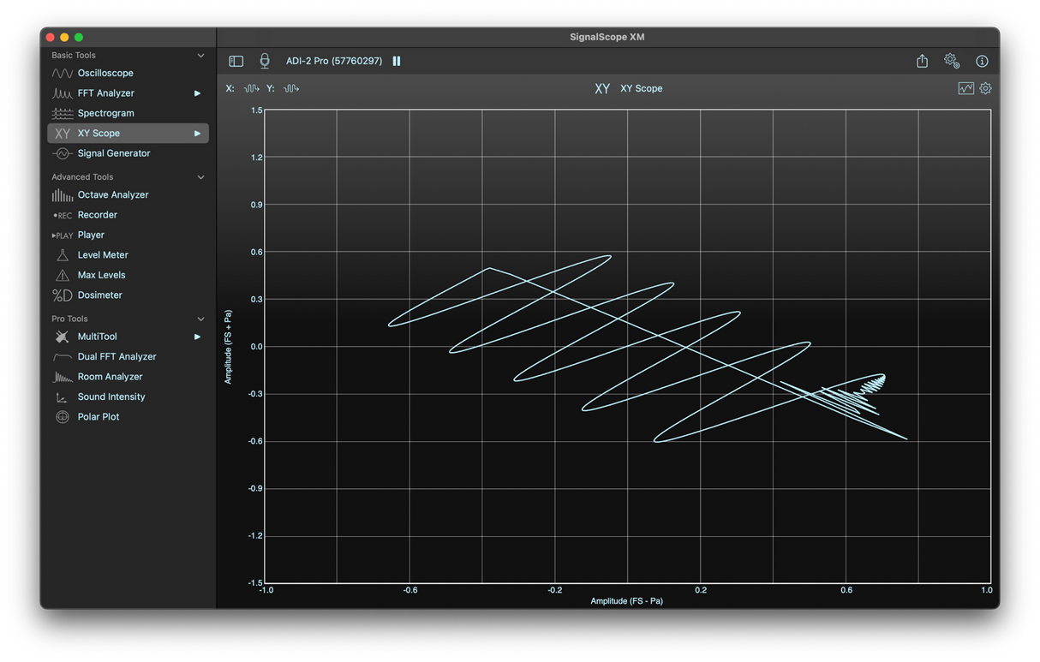Switch to the Polar Plot tool
The image size is (1040, 662).
pos(99,417)
